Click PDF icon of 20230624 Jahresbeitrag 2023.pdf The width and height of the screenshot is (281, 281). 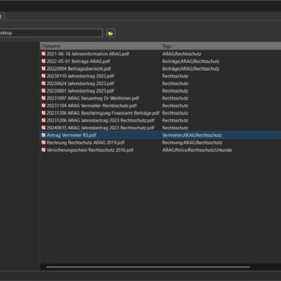pyautogui.click(x=43, y=84)
